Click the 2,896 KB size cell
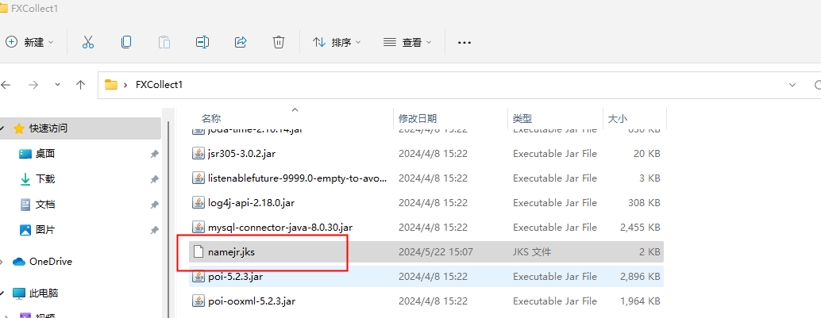The image size is (821, 318). [640, 277]
